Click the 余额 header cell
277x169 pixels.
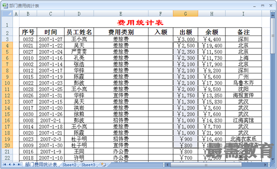[212, 32]
